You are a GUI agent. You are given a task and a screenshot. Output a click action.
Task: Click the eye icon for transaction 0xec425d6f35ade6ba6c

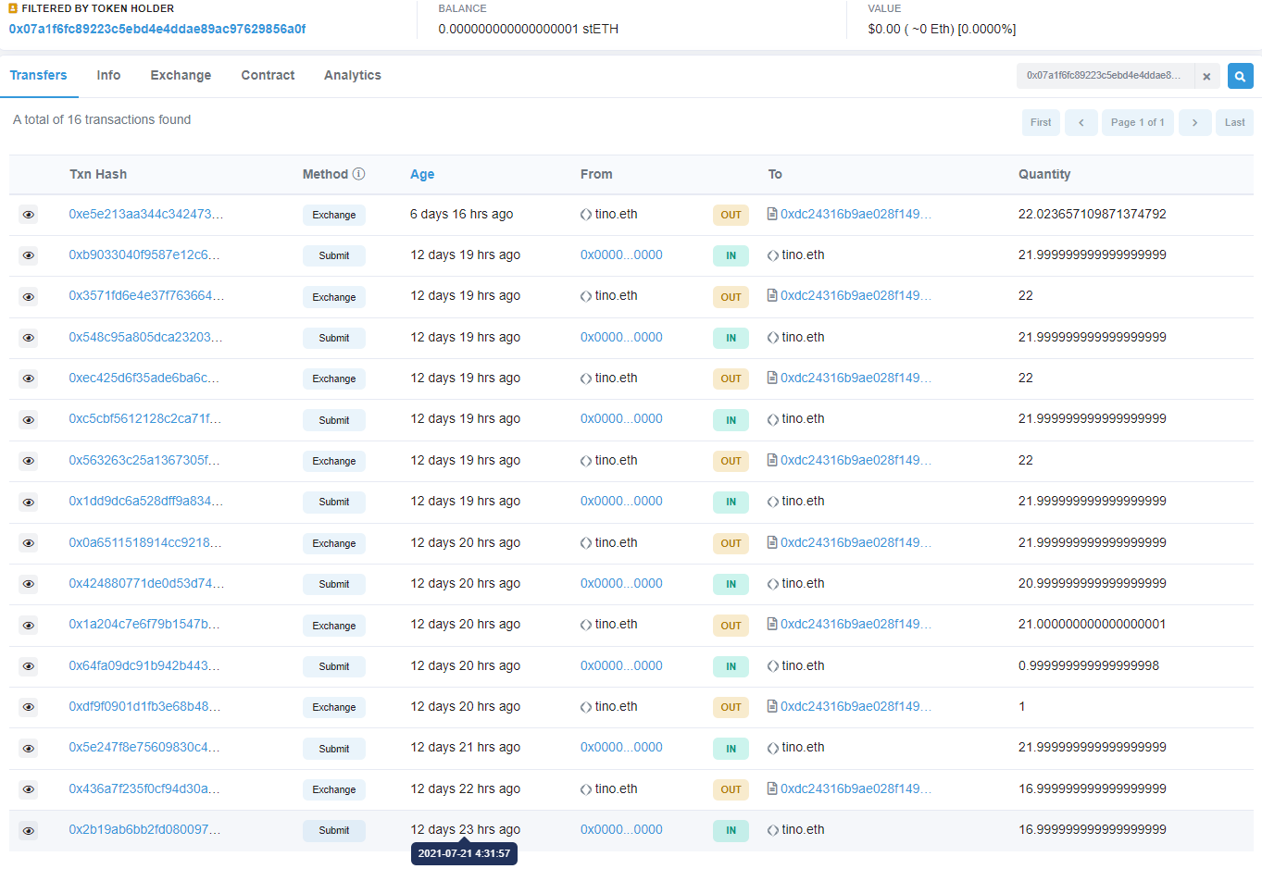click(29, 379)
